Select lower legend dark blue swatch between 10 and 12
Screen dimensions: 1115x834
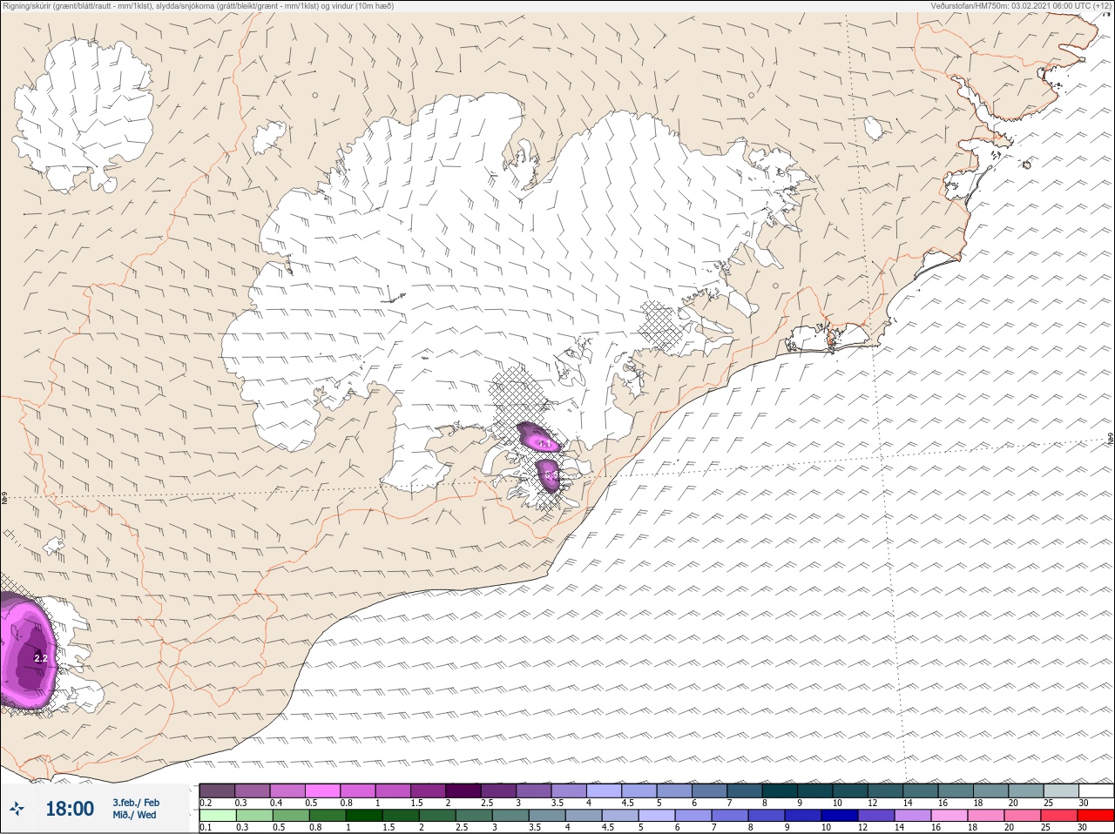[840, 816]
